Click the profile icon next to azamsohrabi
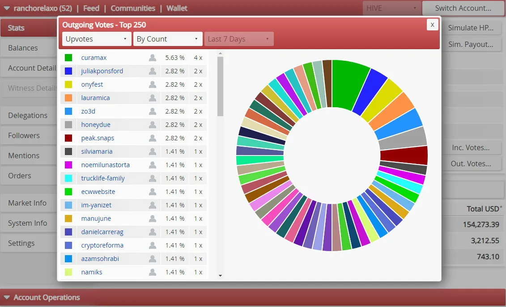The width and height of the screenshot is (506, 307). pyautogui.click(x=153, y=258)
